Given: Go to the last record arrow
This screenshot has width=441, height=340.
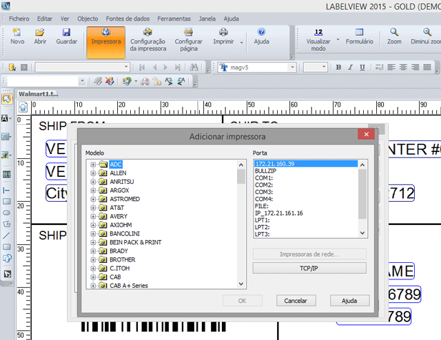Looking at the screenshot, I should point(178,67).
